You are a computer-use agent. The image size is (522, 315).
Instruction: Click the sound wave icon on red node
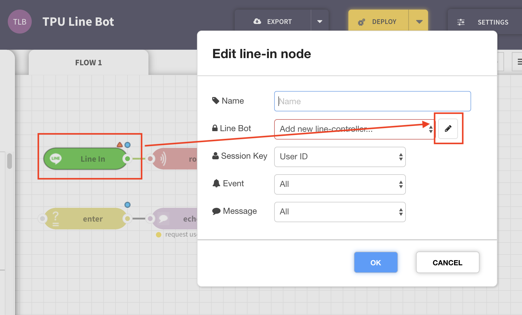coord(163,159)
